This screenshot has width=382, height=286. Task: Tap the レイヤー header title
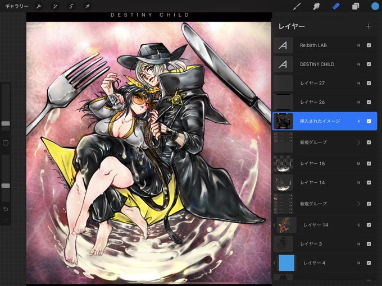(x=292, y=26)
